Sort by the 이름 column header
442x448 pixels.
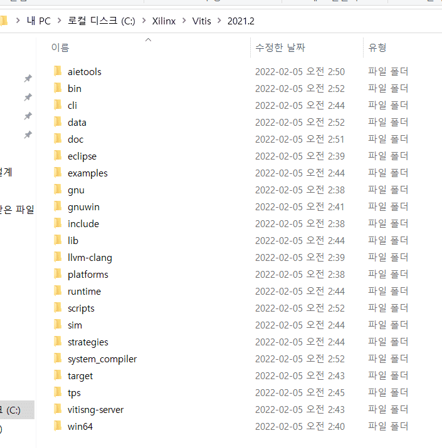coord(60,48)
